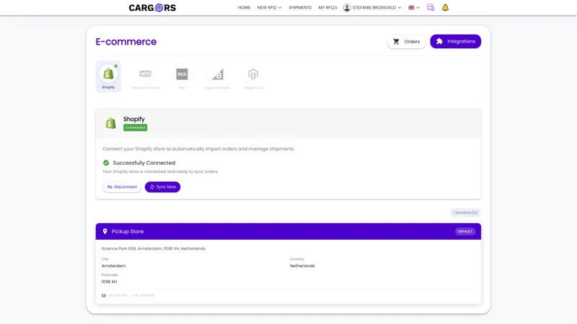577x324 pixels.
Task: Click the Science Park 608 address text
Action: [x=154, y=248]
